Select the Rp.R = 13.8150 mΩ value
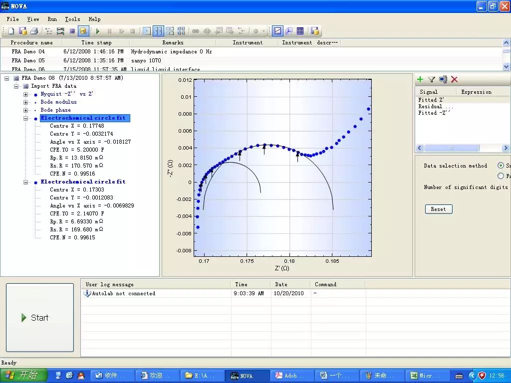 point(76,158)
